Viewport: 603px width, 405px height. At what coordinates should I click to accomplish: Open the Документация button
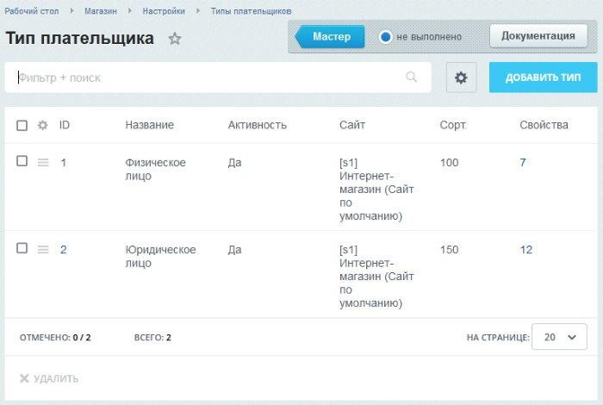pos(538,36)
